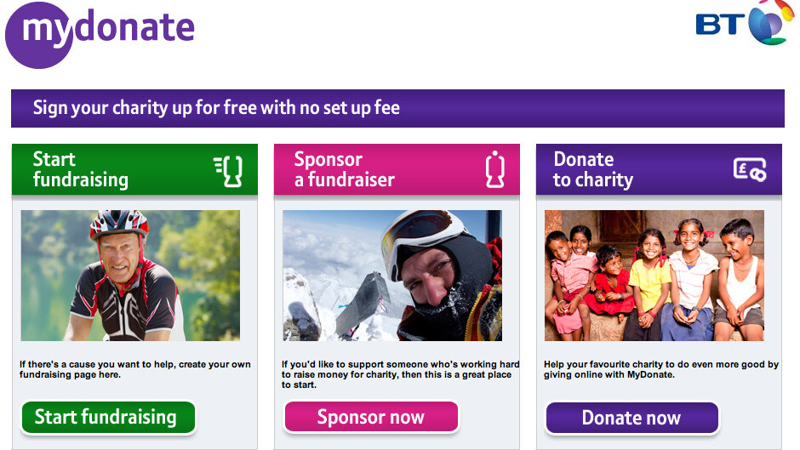This screenshot has height=450, width=800.
Task: Click the Sponsor now button
Action: pos(371,418)
